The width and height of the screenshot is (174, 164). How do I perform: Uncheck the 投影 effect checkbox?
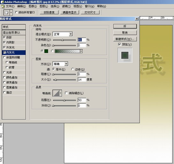4,37
